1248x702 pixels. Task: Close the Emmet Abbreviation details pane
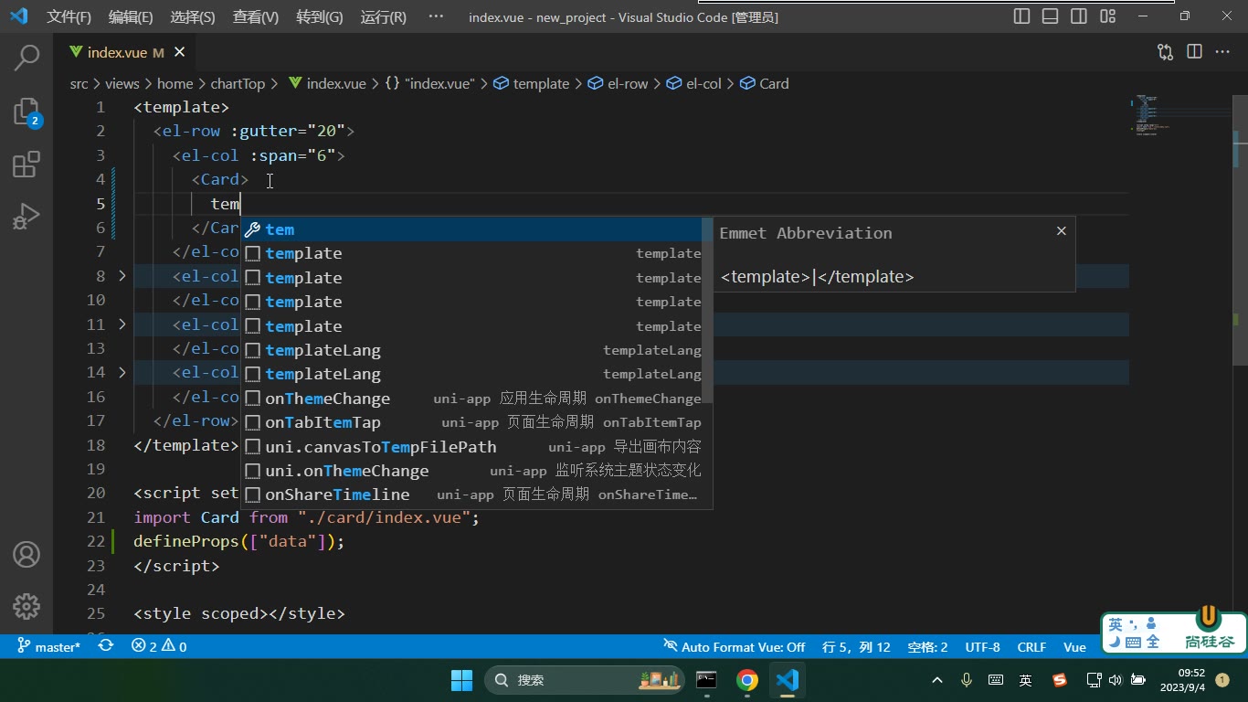coord(1061,231)
